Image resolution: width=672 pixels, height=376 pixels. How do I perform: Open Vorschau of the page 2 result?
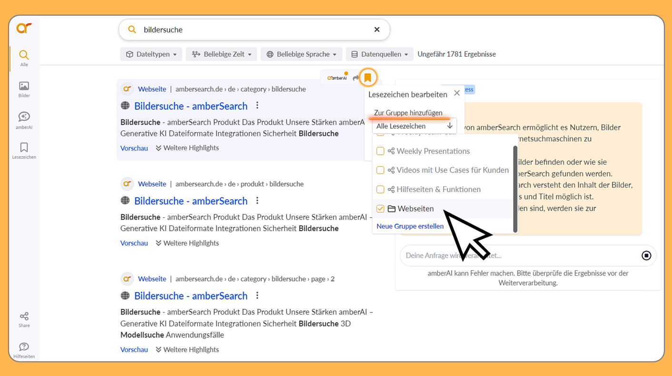coord(134,349)
